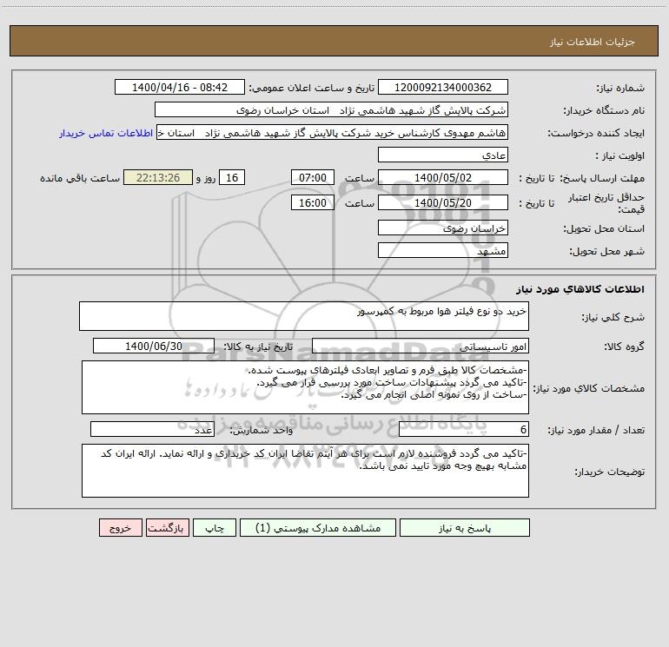Open مشاهده مدارک پیوستی (1) button
The image size is (669, 647).
(x=318, y=527)
